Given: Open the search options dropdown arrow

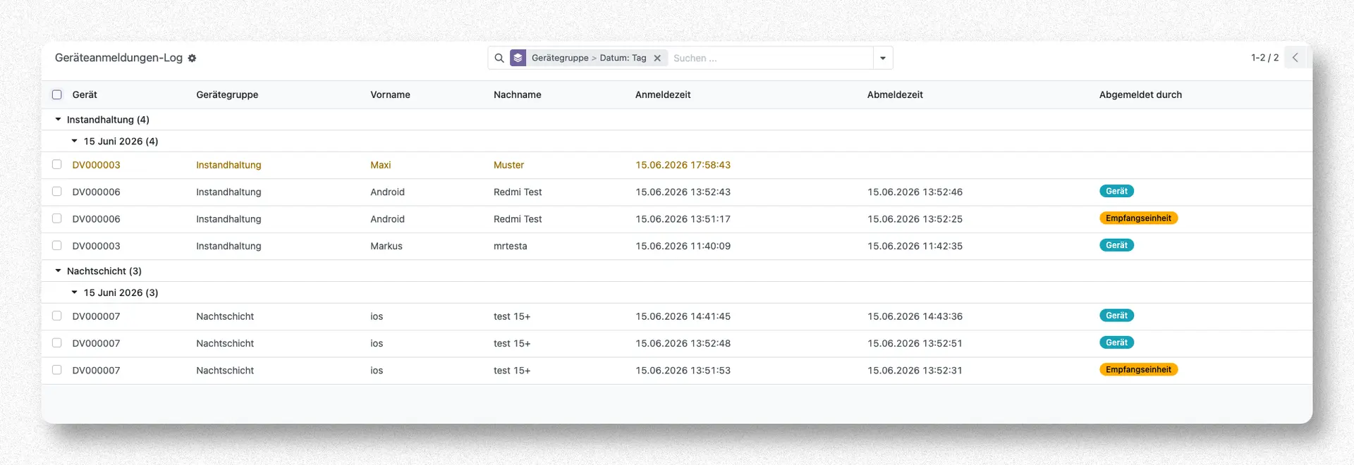Looking at the screenshot, I should coord(883,58).
